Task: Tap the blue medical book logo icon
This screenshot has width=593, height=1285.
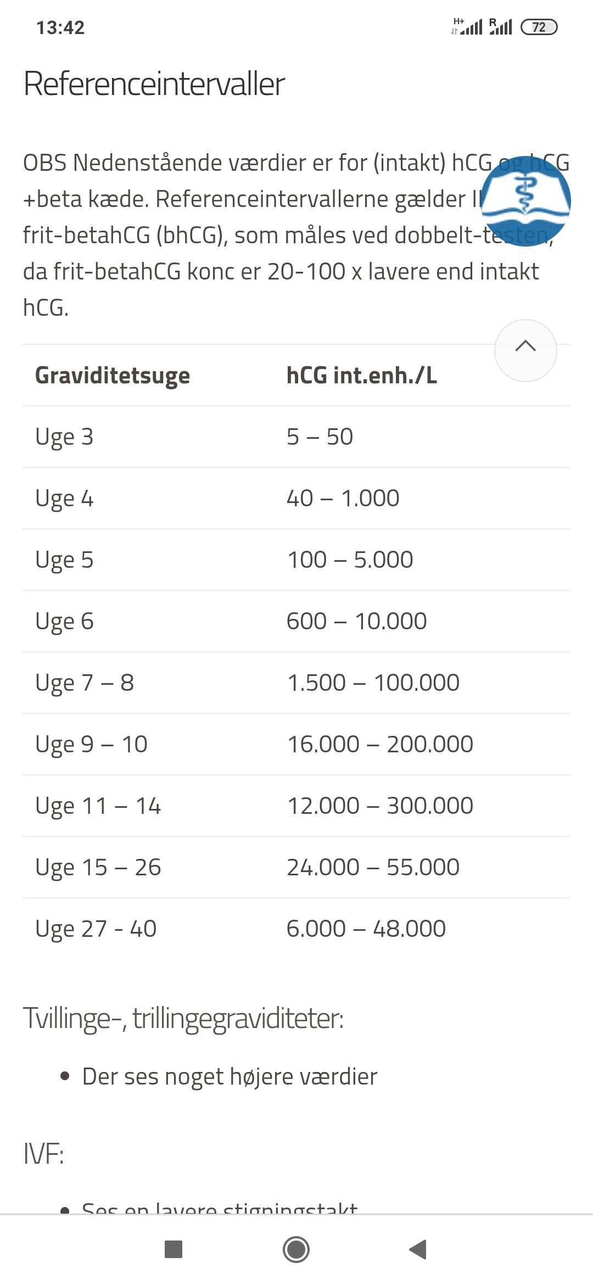Action: click(x=525, y=201)
